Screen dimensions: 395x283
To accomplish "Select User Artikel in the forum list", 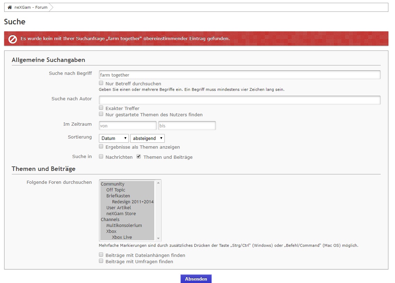I will tap(127, 207).
